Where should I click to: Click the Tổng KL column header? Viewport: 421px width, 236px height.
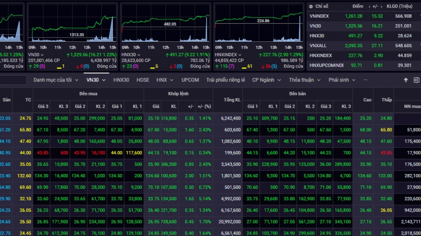[x=232, y=100]
